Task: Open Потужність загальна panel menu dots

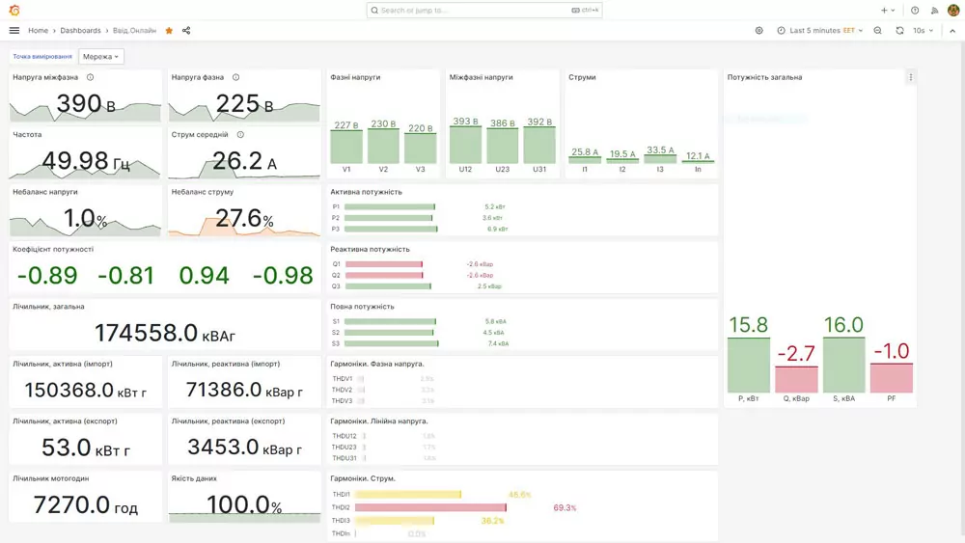Action: click(911, 77)
